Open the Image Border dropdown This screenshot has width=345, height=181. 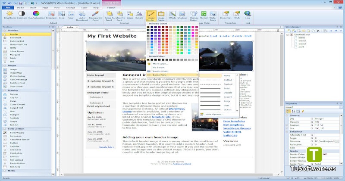tap(151, 16)
